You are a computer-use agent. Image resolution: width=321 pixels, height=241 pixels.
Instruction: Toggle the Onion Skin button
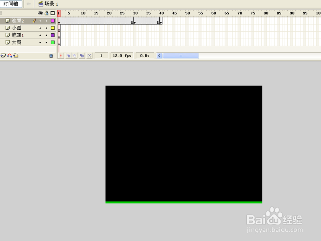(69, 55)
